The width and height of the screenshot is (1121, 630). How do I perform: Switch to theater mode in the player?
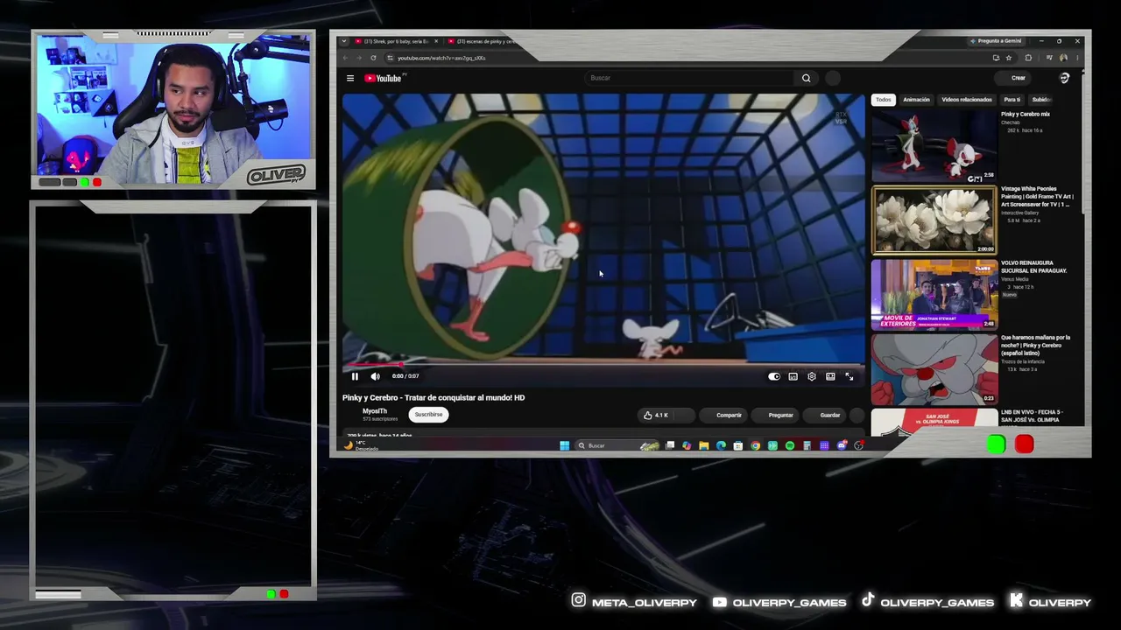coord(830,376)
